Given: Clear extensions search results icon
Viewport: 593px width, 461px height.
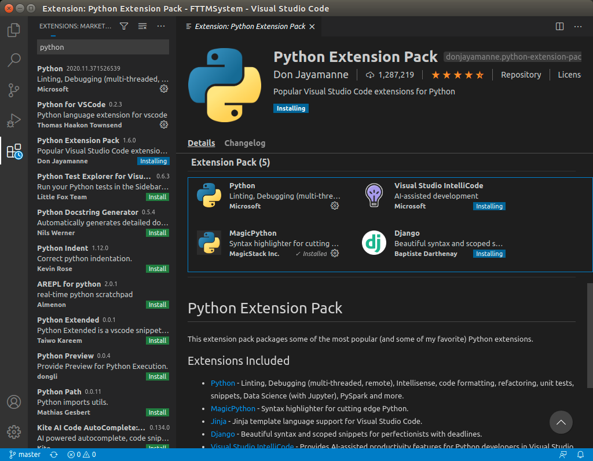Looking at the screenshot, I should click(x=142, y=26).
